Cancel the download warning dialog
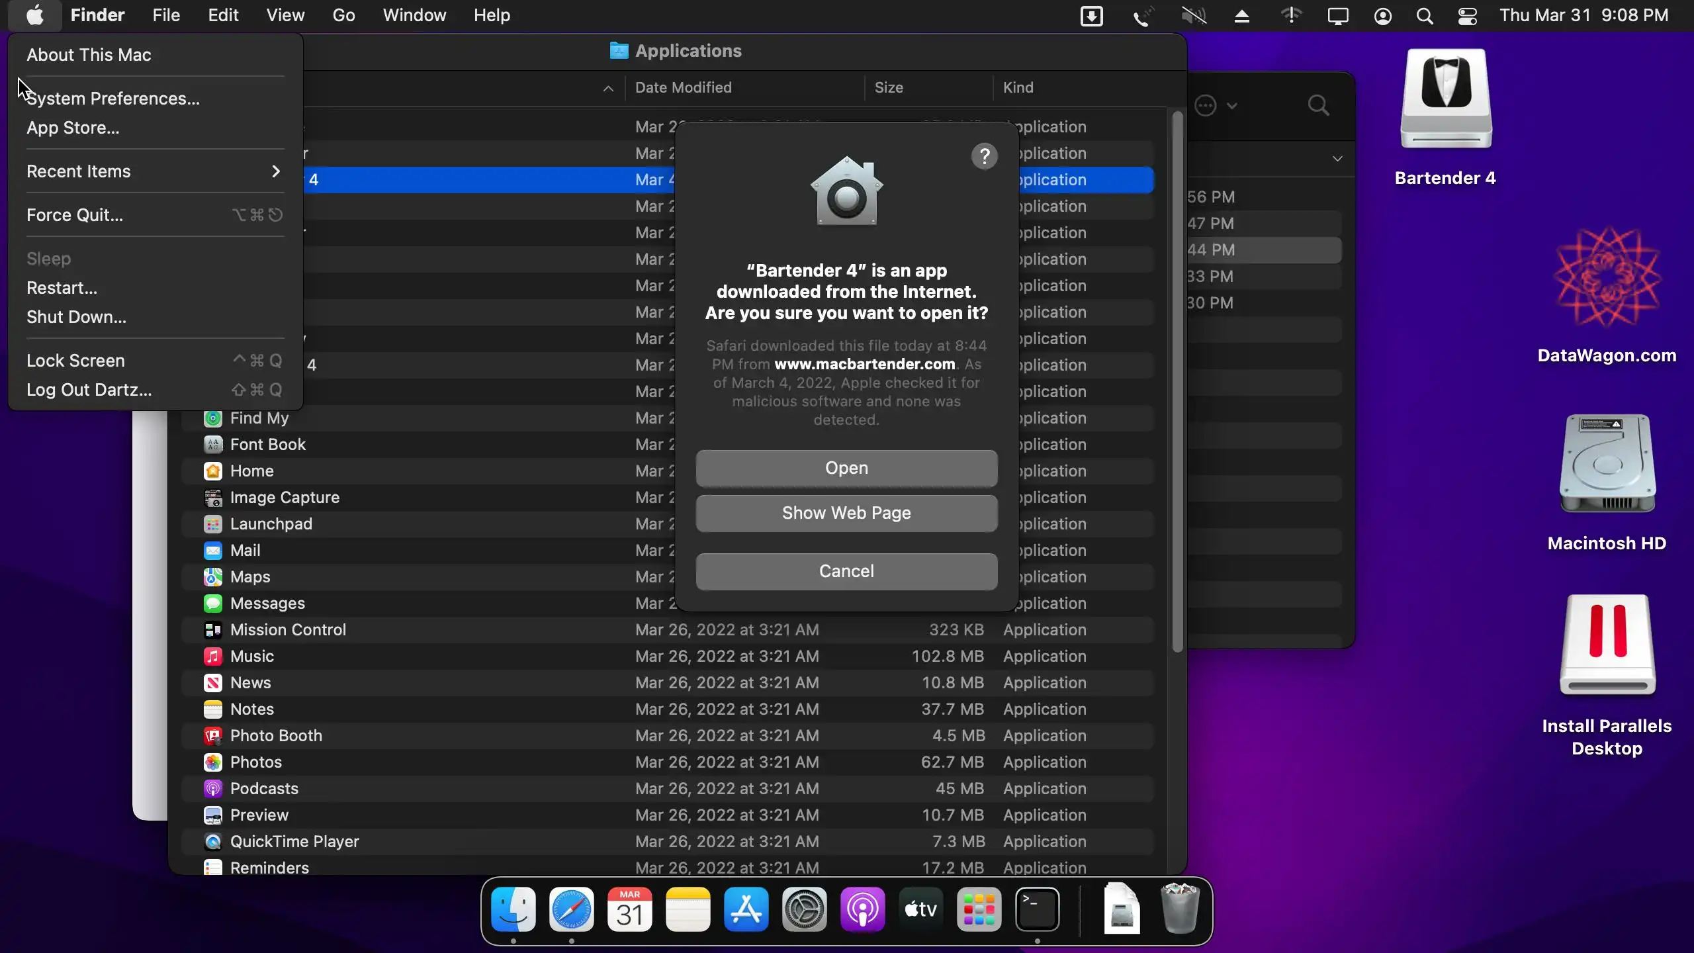Image resolution: width=1694 pixels, height=953 pixels. [x=846, y=571]
